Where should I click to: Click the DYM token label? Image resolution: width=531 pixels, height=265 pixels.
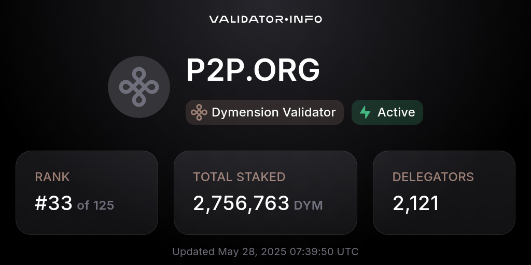pos(308,205)
